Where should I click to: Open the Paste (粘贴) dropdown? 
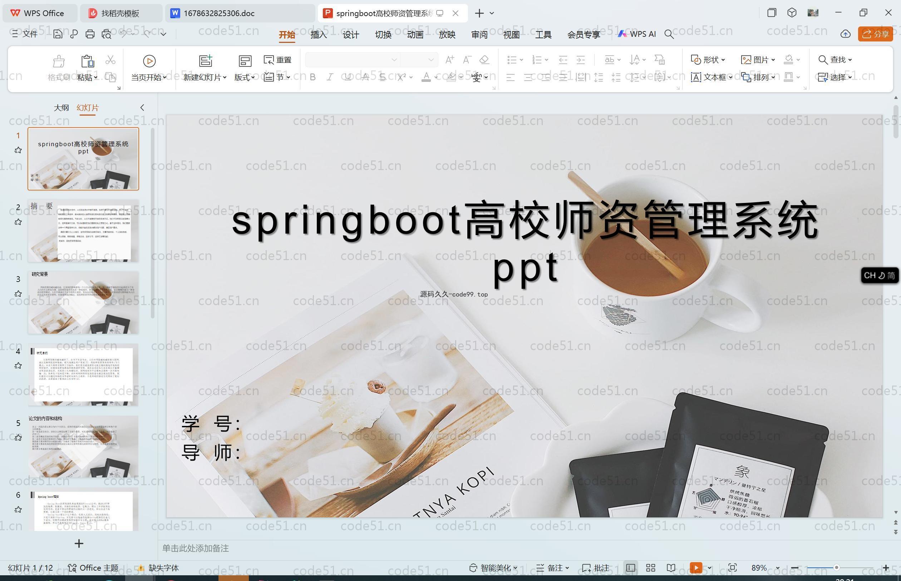pyautogui.click(x=87, y=77)
